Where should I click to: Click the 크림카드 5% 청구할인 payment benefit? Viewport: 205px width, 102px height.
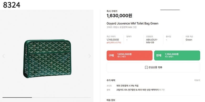[137, 90]
